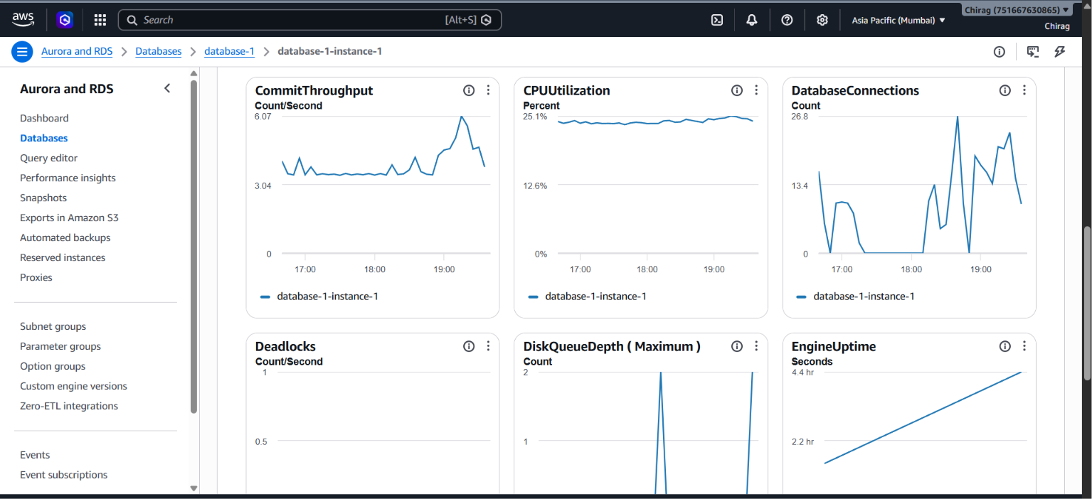Toggle the database-1-instance-1 legend in the CPUUtilization chart
Screen dimensions: 1092x499
click(x=588, y=296)
